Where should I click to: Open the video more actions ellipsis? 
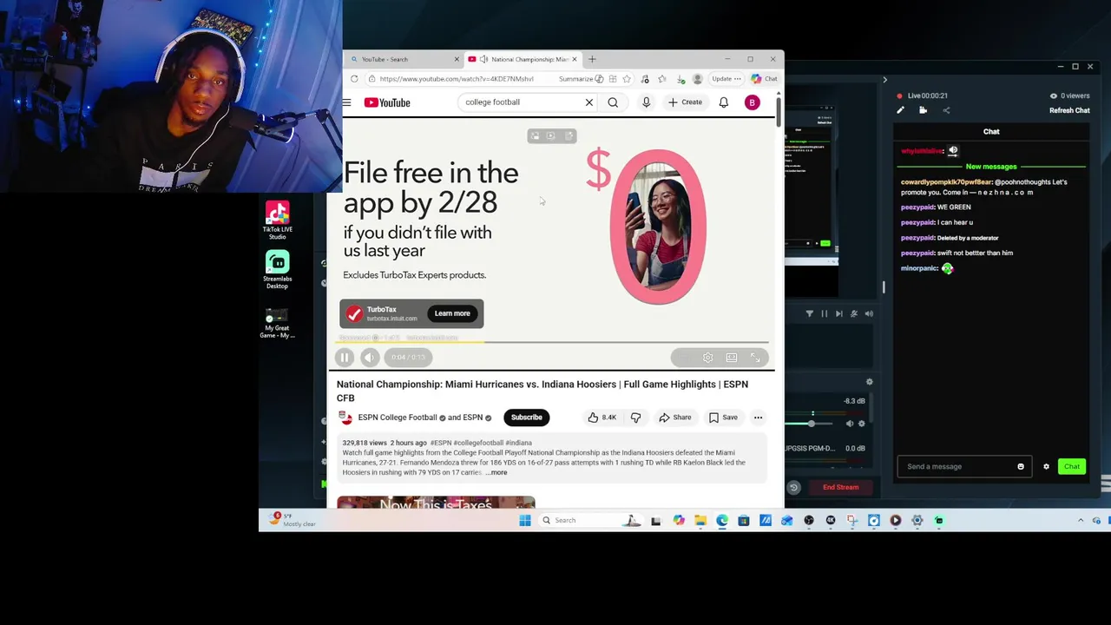pyautogui.click(x=758, y=418)
